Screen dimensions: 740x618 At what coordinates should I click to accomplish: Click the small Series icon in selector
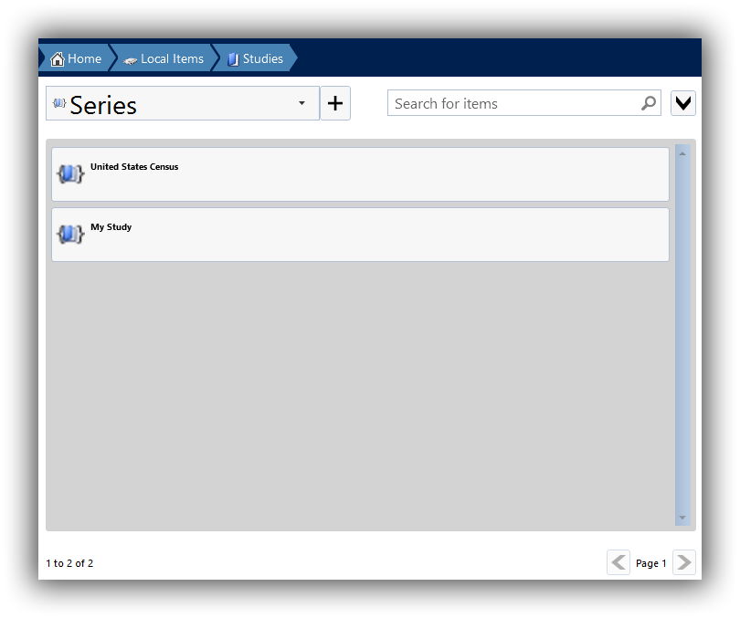point(59,103)
